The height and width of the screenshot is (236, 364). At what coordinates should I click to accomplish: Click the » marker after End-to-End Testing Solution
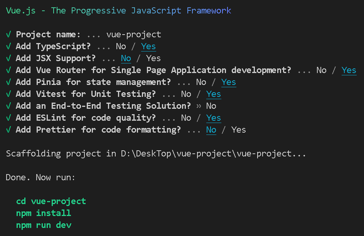(199, 106)
